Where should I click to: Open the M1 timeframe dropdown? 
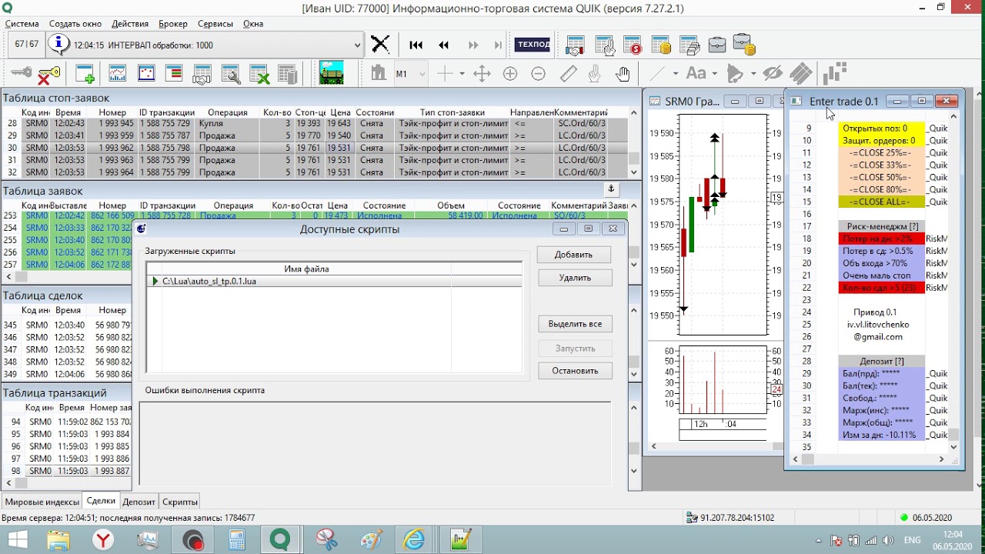(422, 74)
